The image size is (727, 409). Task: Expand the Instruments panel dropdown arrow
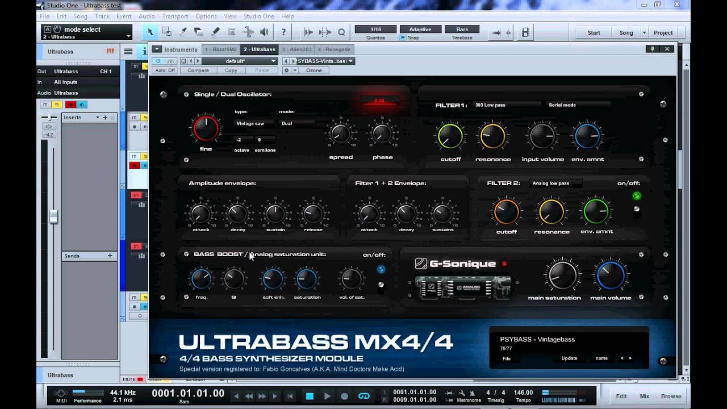point(157,49)
